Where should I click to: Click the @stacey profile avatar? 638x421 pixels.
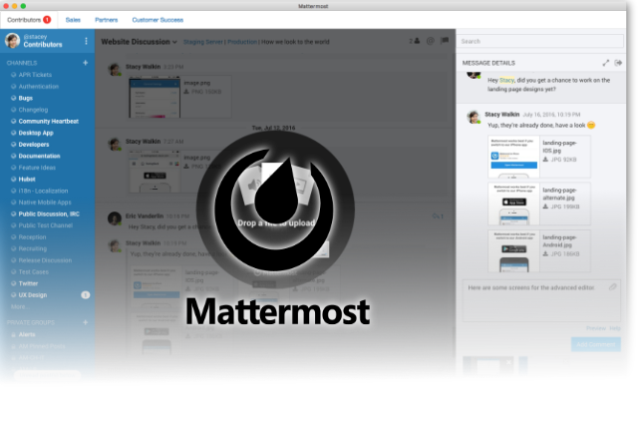[12, 41]
